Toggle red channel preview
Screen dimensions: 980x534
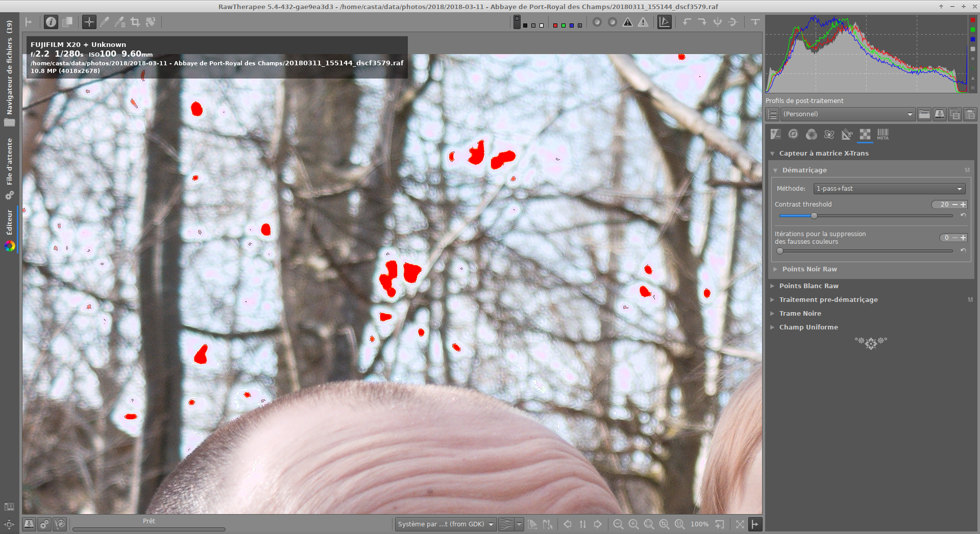(555, 25)
